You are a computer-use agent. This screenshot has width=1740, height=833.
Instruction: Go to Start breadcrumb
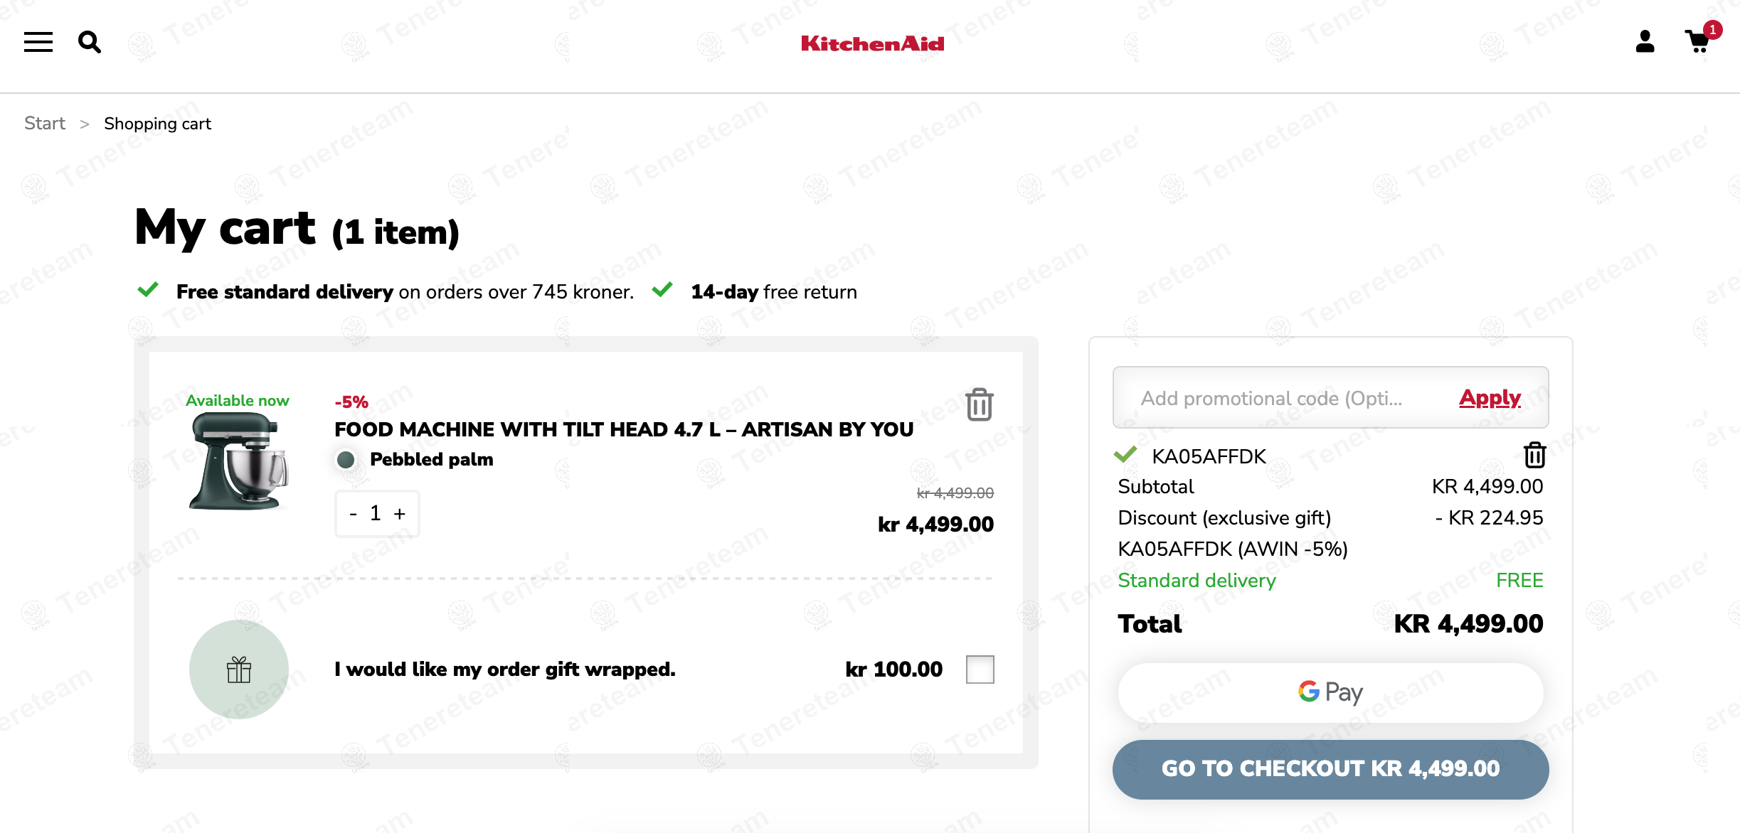(45, 124)
